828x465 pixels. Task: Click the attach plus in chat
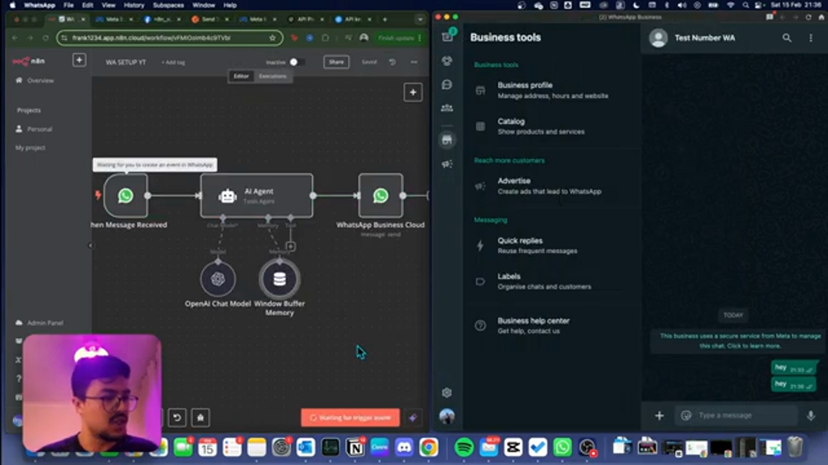(x=659, y=416)
